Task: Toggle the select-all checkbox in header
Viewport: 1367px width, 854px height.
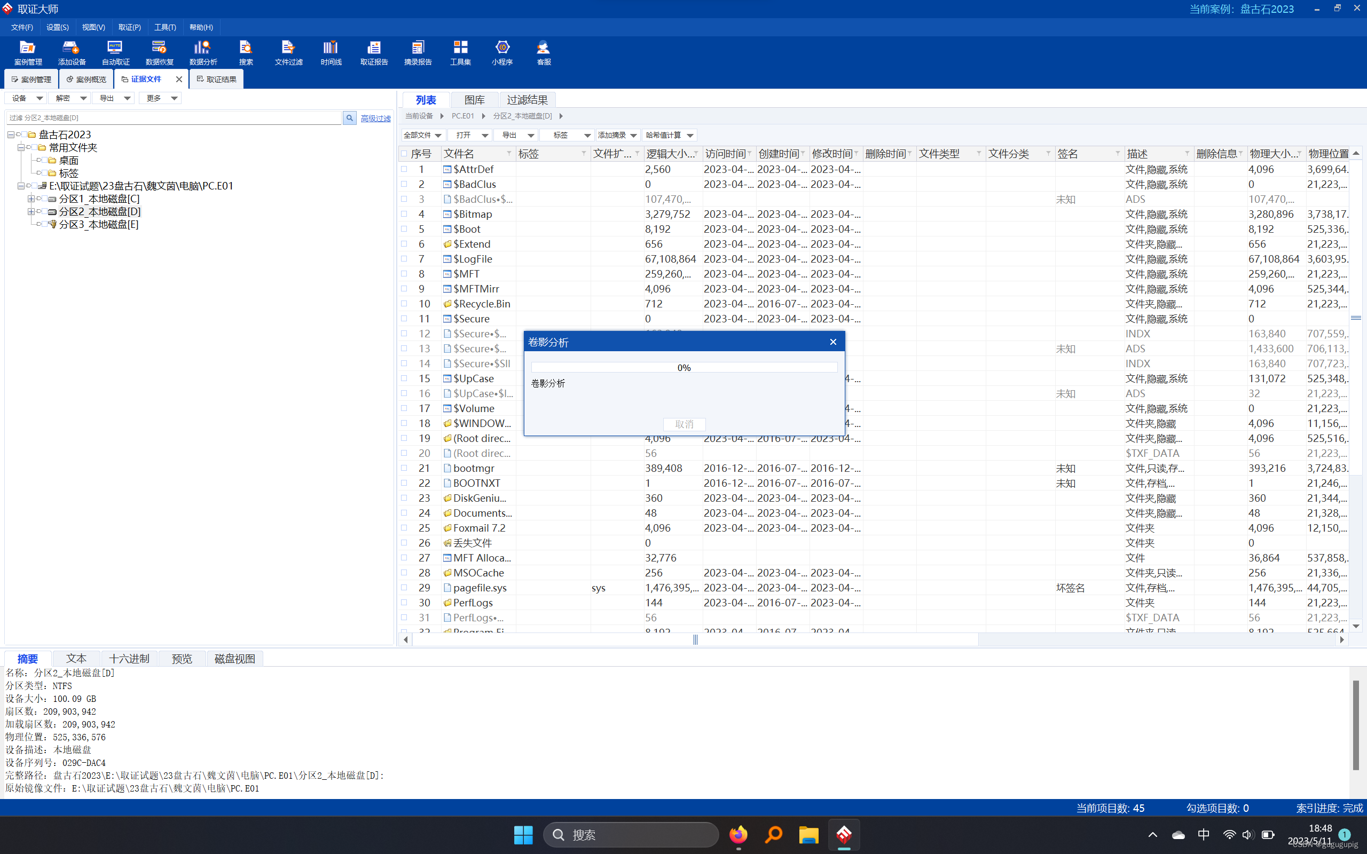Action: (x=404, y=154)
